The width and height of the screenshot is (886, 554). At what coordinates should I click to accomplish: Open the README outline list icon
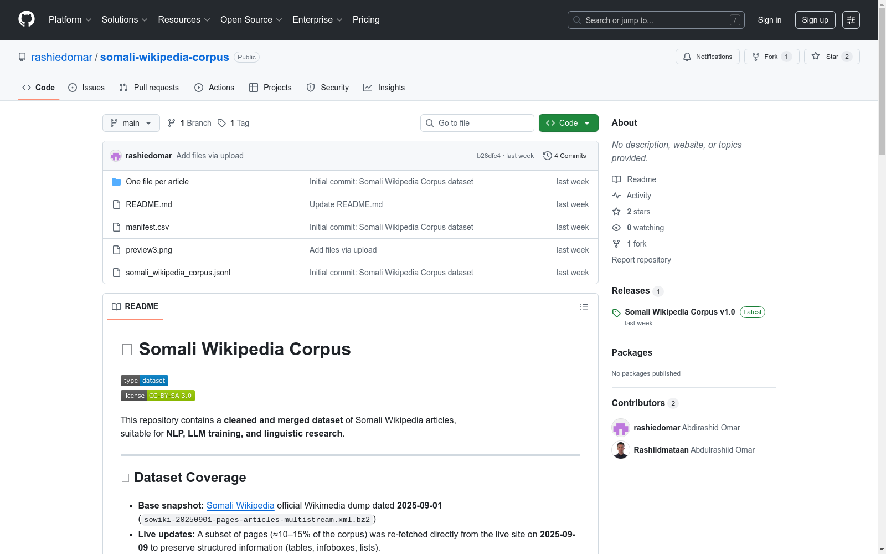tap(584, 307)
